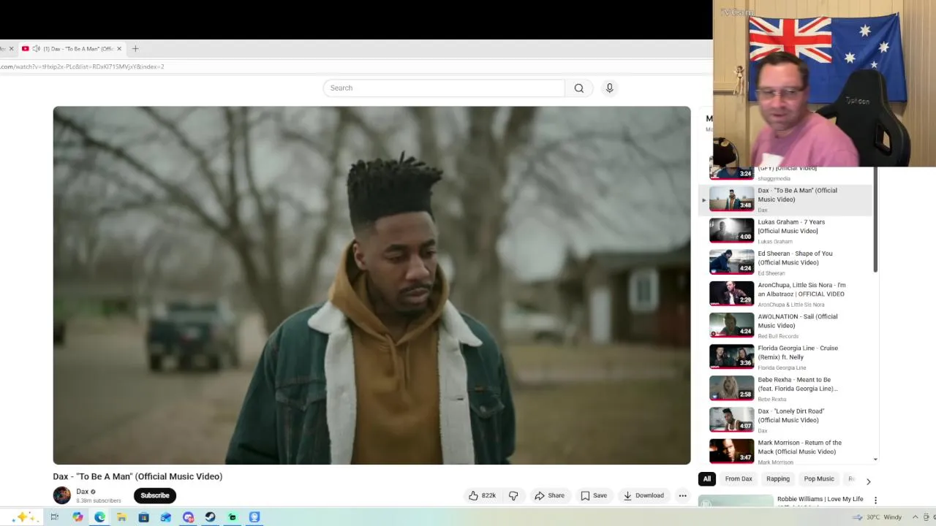Open Robbie Williams Love My Life video
Screen dimensions: 936x526
pyautogui.click(x=820, y=499)
